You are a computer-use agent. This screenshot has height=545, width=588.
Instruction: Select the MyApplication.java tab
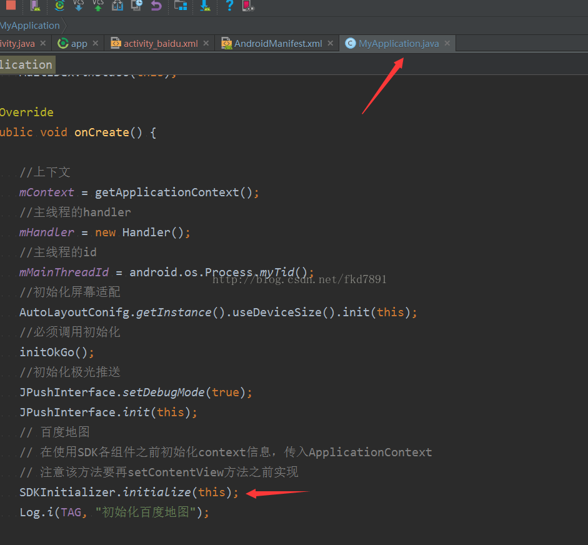398,43
